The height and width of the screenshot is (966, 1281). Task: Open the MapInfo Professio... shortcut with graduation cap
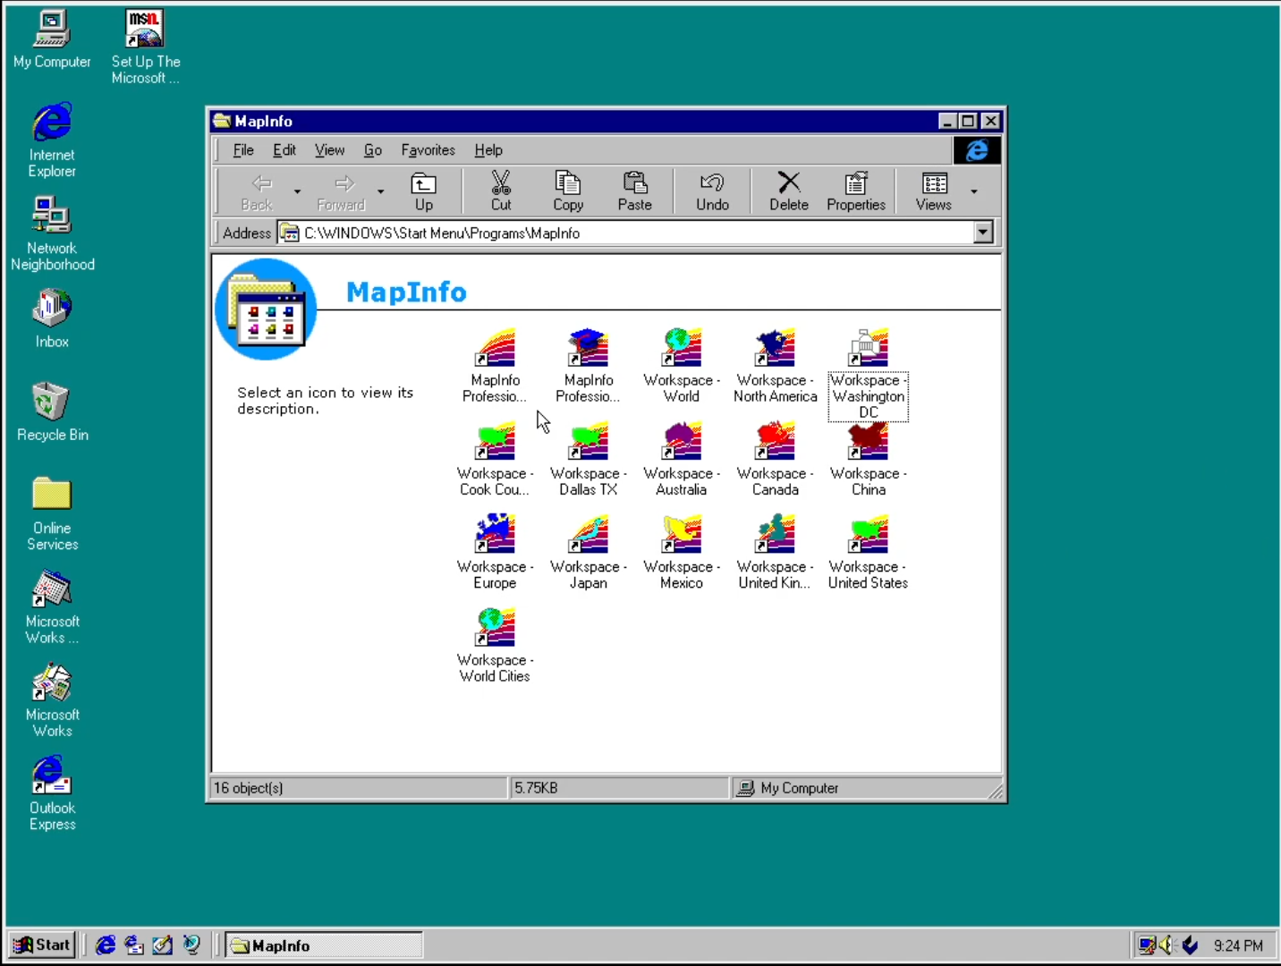[x=588, y=365]
